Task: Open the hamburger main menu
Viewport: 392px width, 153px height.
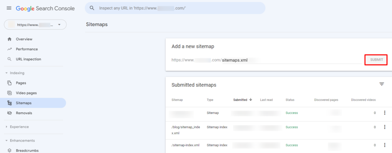Action: pos(9,8)
